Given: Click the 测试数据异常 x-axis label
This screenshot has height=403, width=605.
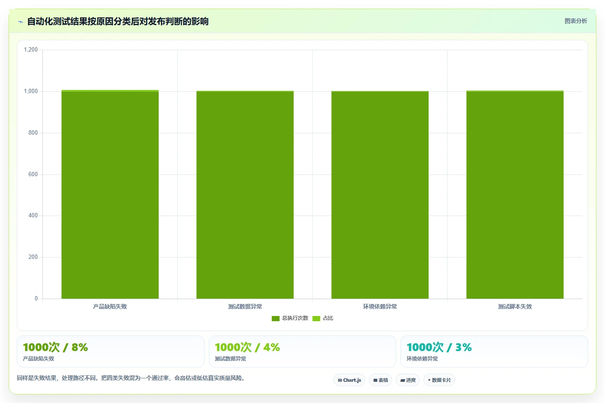Looking at the screenshot, I should tap(245, 306).
